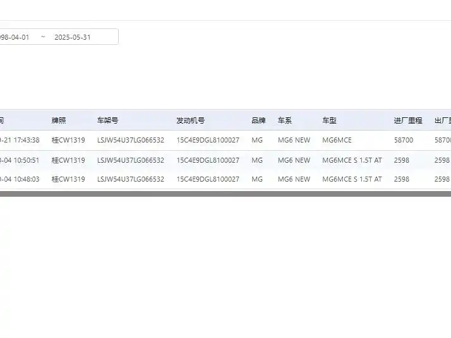451x338 pixels.
Task: Click the MG6MCE model cell in first row
Action: pyautogui.click(x=337, y=140)
